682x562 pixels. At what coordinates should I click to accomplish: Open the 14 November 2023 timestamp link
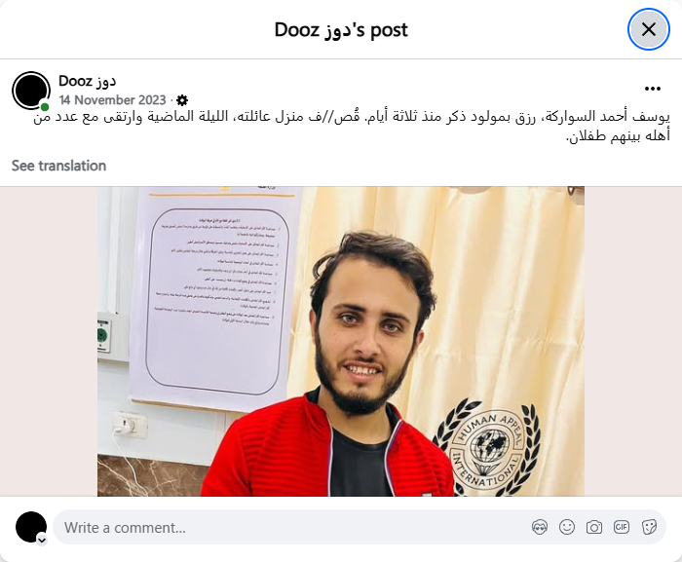click(112, 100)
